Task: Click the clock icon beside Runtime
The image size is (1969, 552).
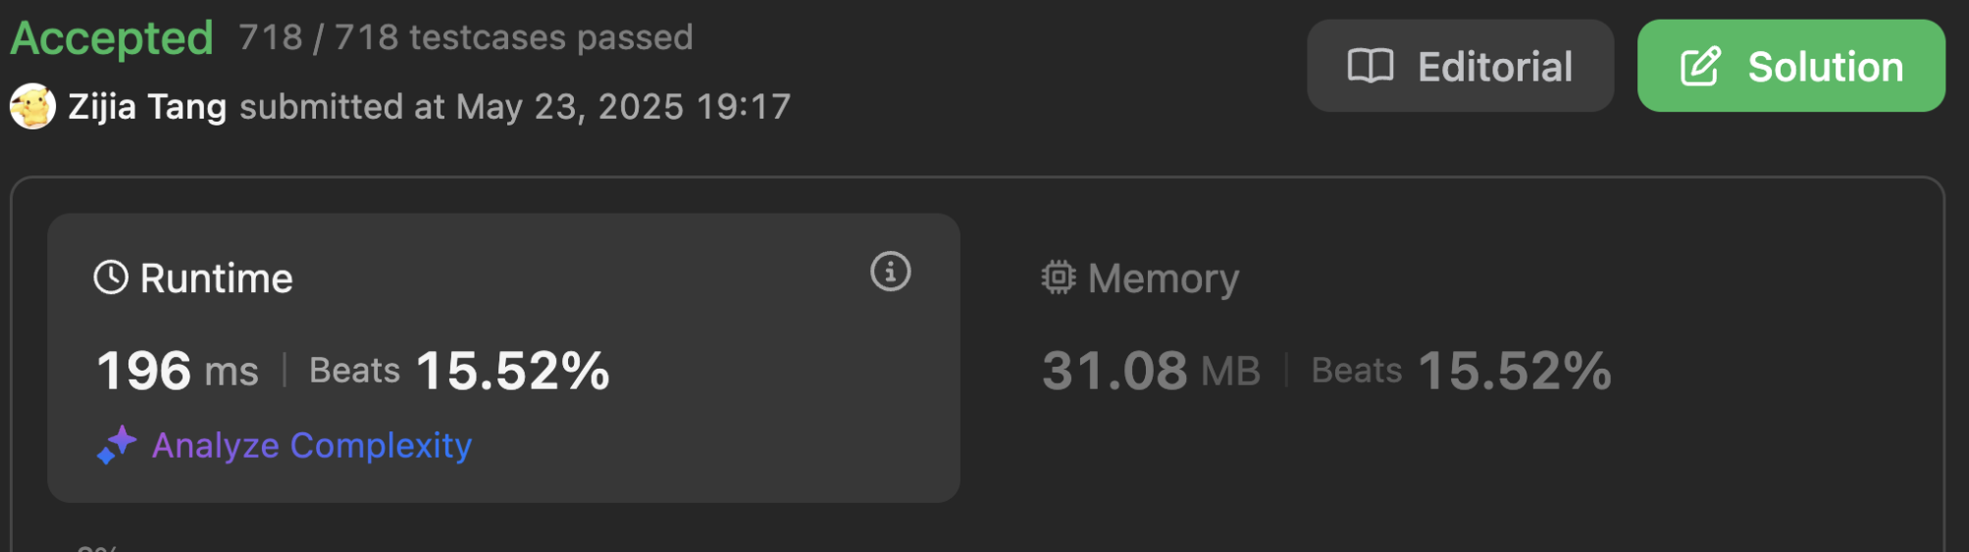Action: 111,278
